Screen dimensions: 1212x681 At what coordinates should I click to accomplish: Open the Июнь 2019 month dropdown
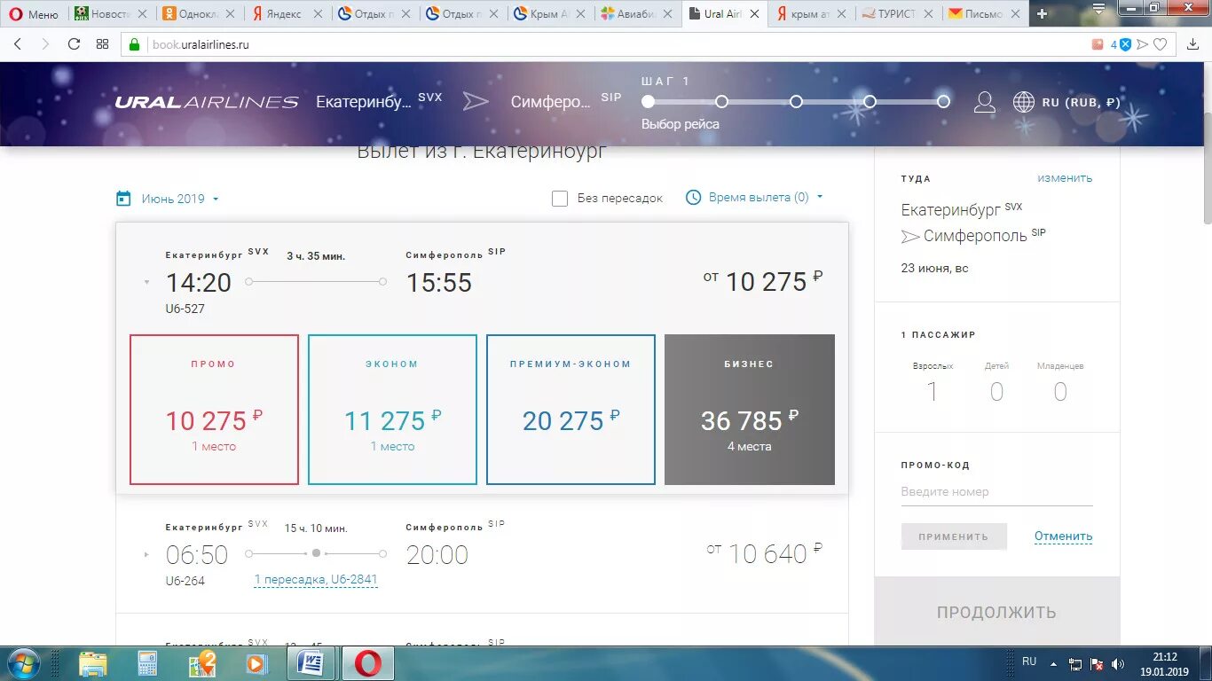tap(180, 199)
